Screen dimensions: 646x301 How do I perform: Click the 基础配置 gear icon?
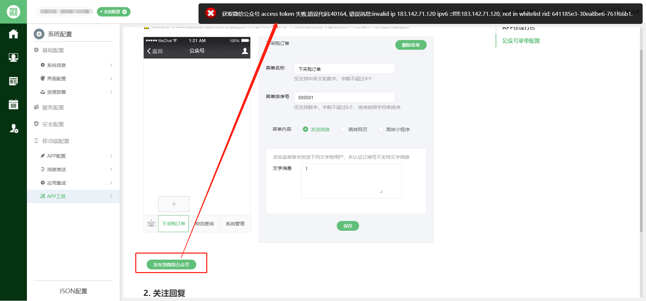click(x=36, y=50)
